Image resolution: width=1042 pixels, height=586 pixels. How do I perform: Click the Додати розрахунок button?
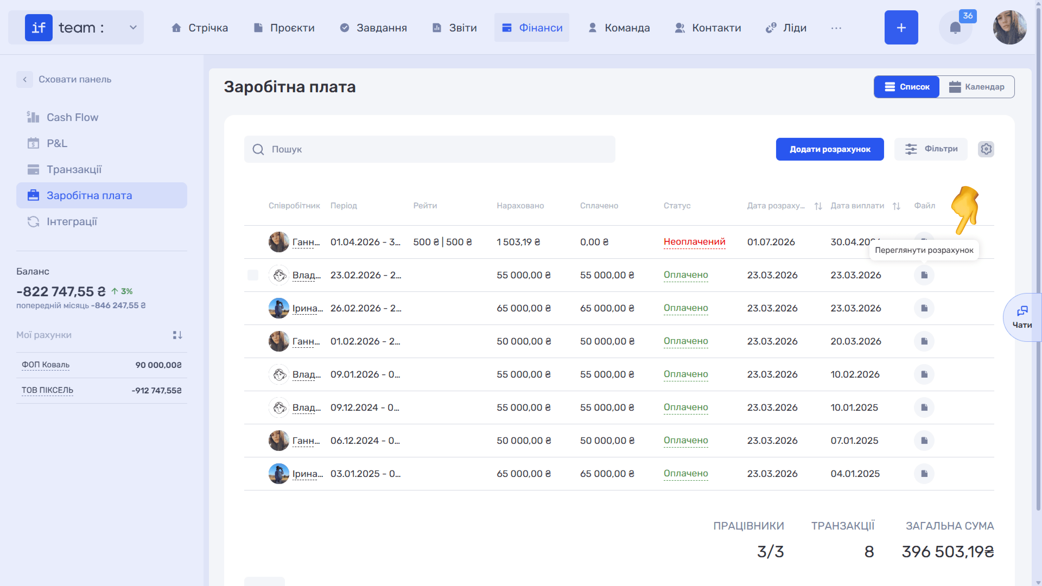pyautogui.click(x=830, y=149)
